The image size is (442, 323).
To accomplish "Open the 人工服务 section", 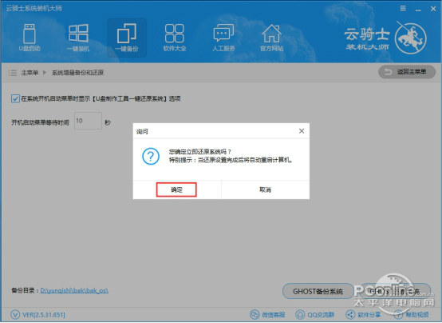I will (x=223, y=38).
